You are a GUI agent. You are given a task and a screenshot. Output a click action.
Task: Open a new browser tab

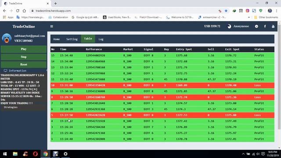(x=56, y=4)
